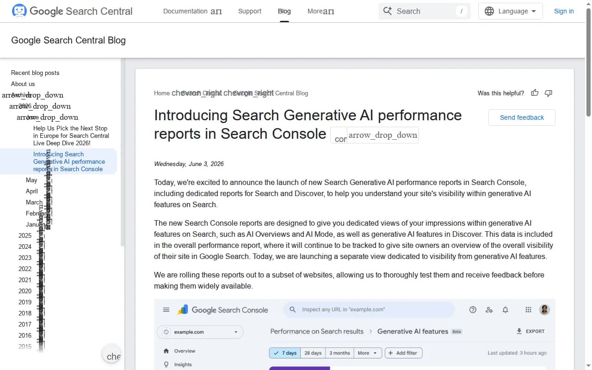Collapse the 2026 year arrow
This screenshot has height=370, width=592.
[x=40, y=106]
